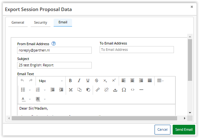Toggle underline text formatting
Screen dimensions: 199x138
tap(88, 81)
